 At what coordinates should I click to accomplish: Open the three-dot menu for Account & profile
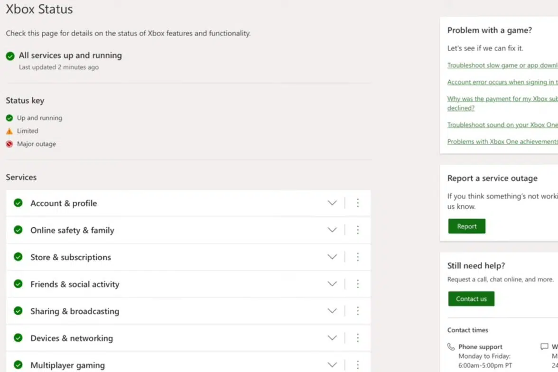pos(358,203)
